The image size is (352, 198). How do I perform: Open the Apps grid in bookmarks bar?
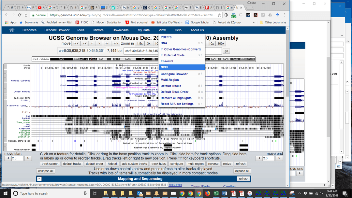coord(10,22)
